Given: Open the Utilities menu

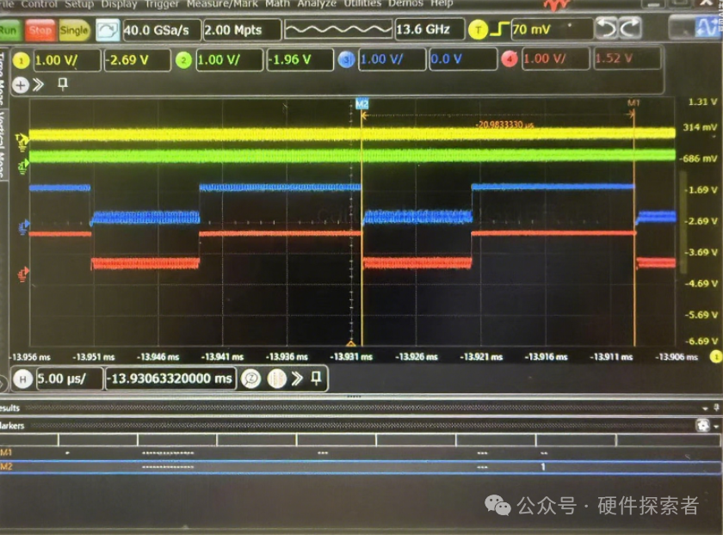Looking at the screenshot, I should click(x=362, y=3).
